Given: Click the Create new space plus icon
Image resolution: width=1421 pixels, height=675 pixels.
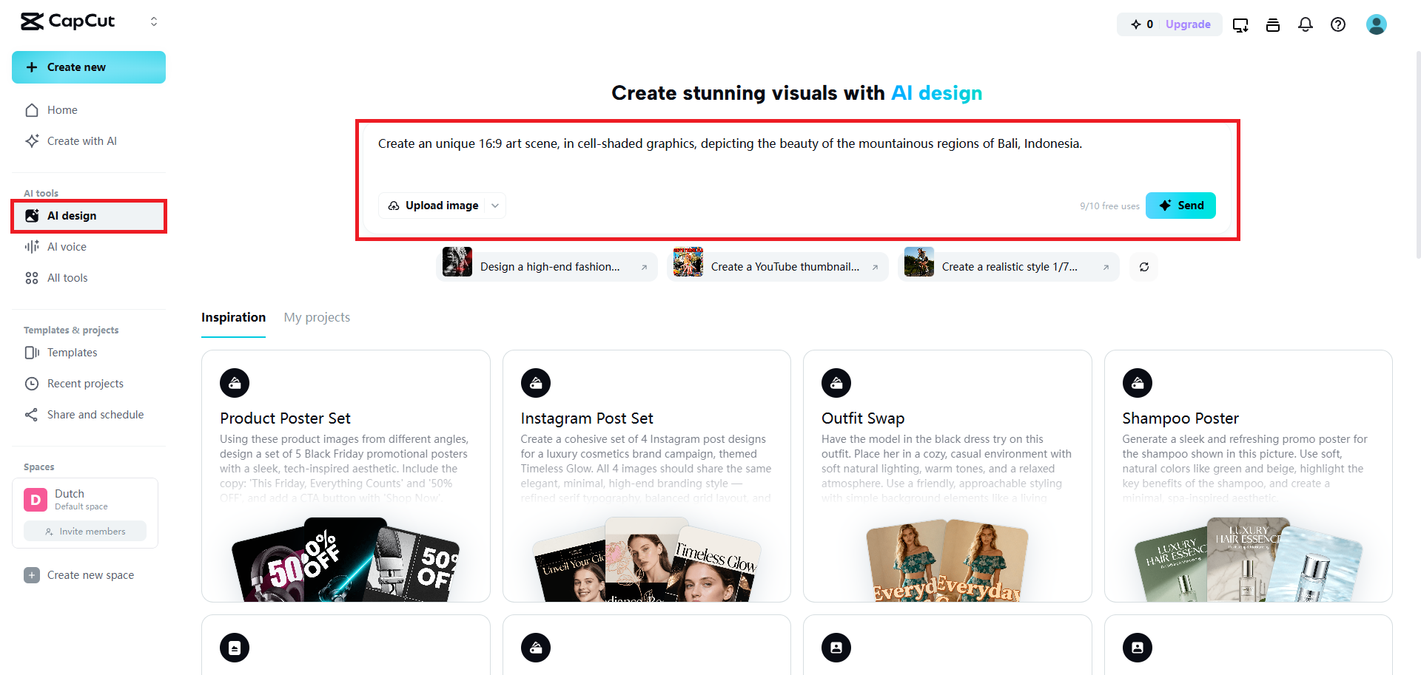Looking at the screenshot, I should pyautogui.click(x=32, y=575).
